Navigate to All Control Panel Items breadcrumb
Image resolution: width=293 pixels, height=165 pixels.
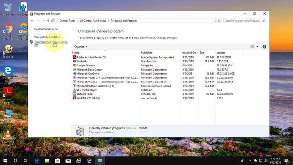tap(93, 21)
